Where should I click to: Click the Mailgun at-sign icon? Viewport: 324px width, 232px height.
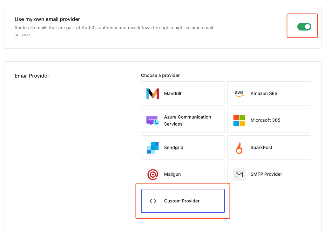[x=153, y=174]
